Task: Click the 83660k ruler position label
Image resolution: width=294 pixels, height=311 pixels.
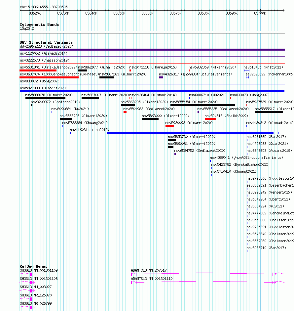Action: pos(147,13)
